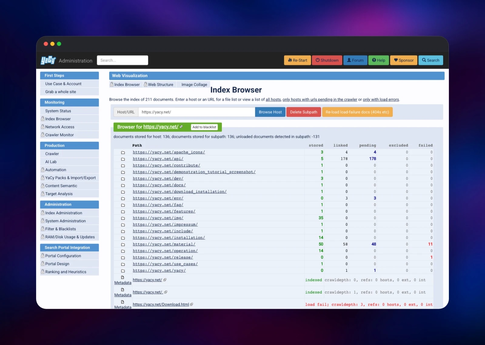The width and height of the screenshot is (485, 345).
Task: Follow the 'all hosts' link
Action: [273, 99]
